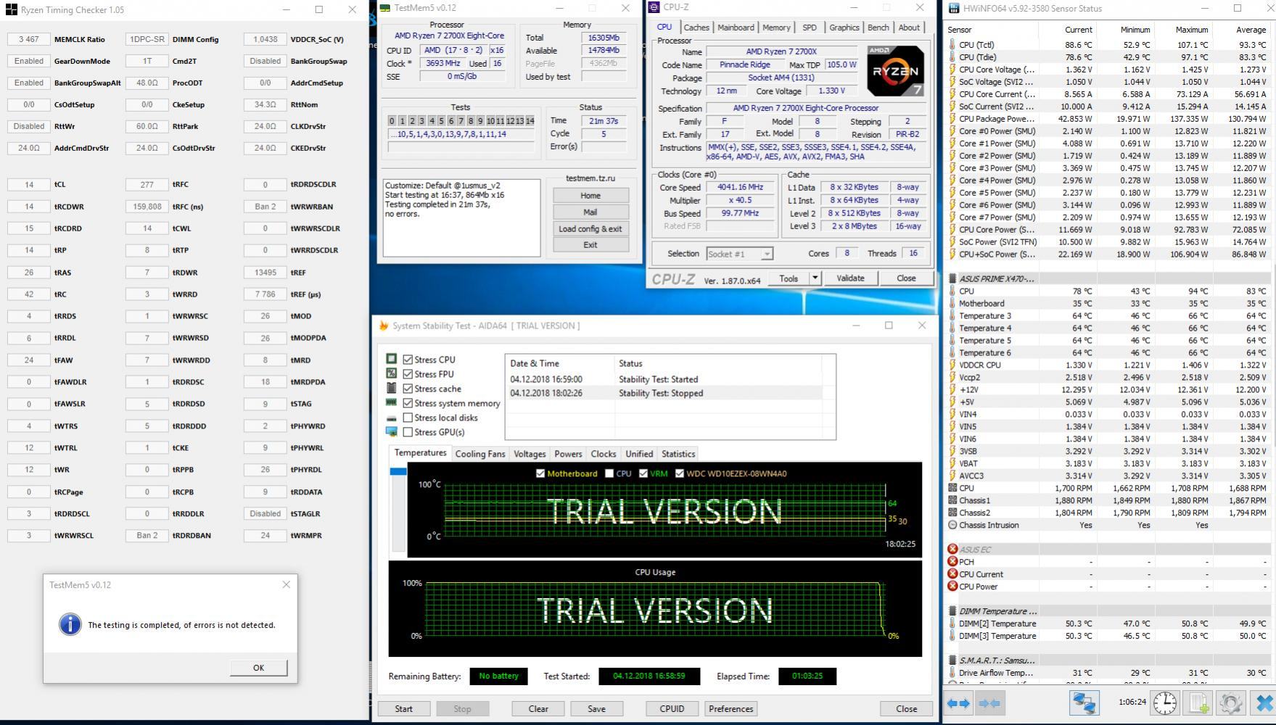Uncheck the Stress cache checkbox
This screenshot has height=725, width=1276.
coord(408,389)
